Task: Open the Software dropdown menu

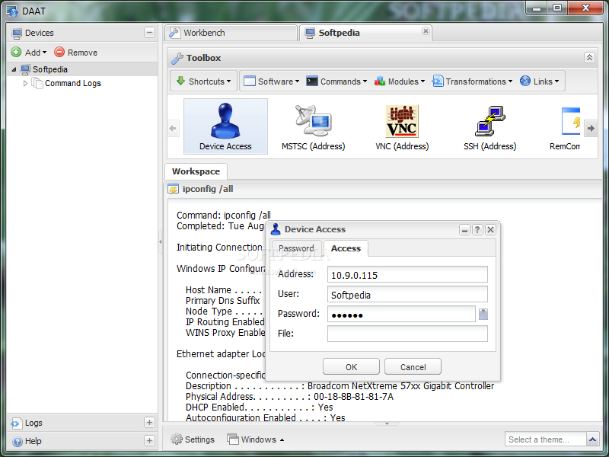Action: 271,81
